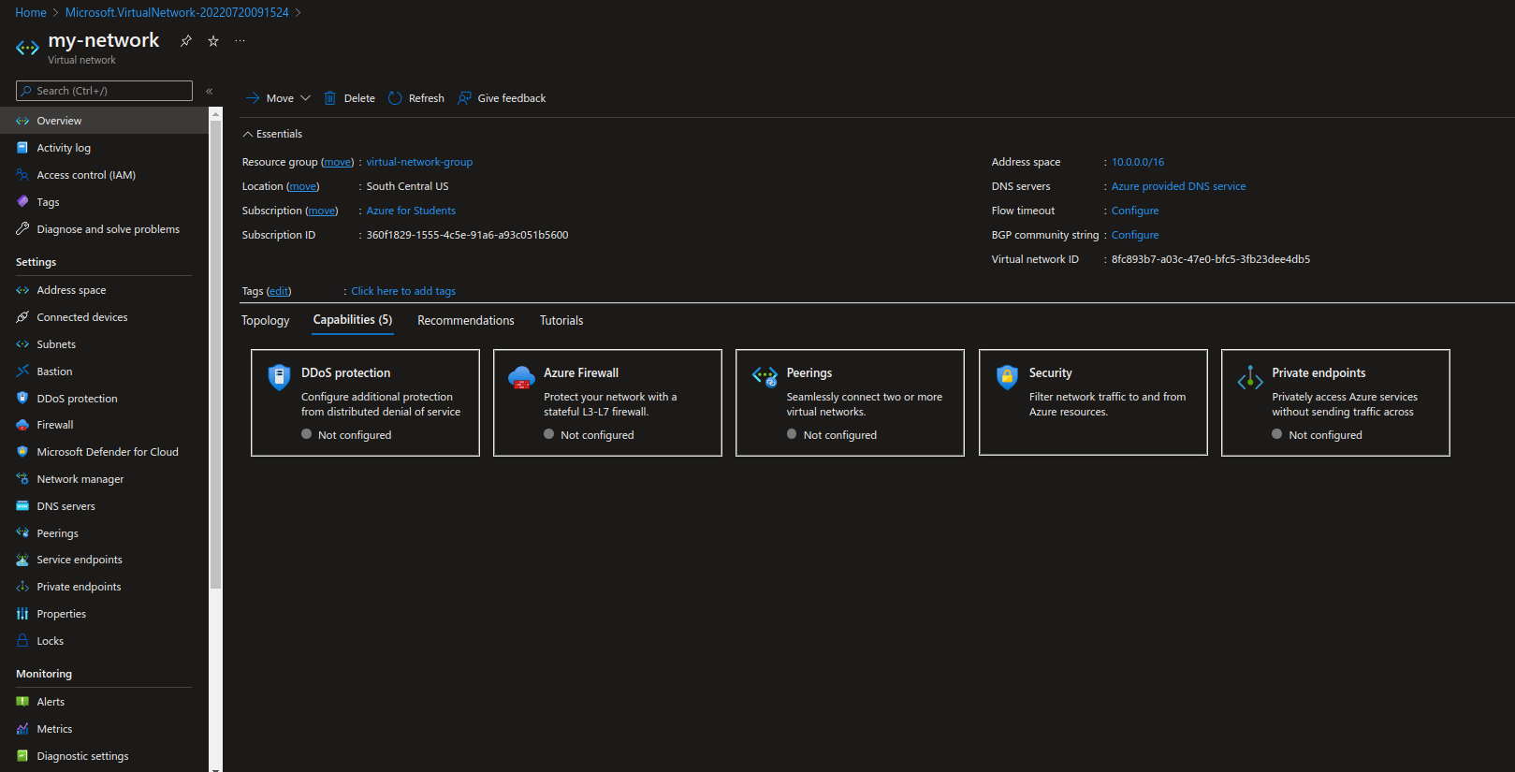Screen dimensions: 1515x772
Task: Click here to add tags link
Action: click(x=403, y=291)
